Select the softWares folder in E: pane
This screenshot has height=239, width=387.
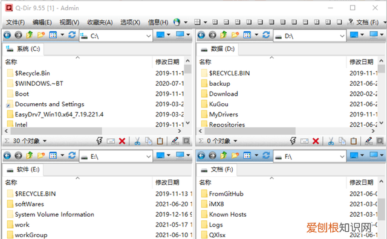tap(29, 204)
